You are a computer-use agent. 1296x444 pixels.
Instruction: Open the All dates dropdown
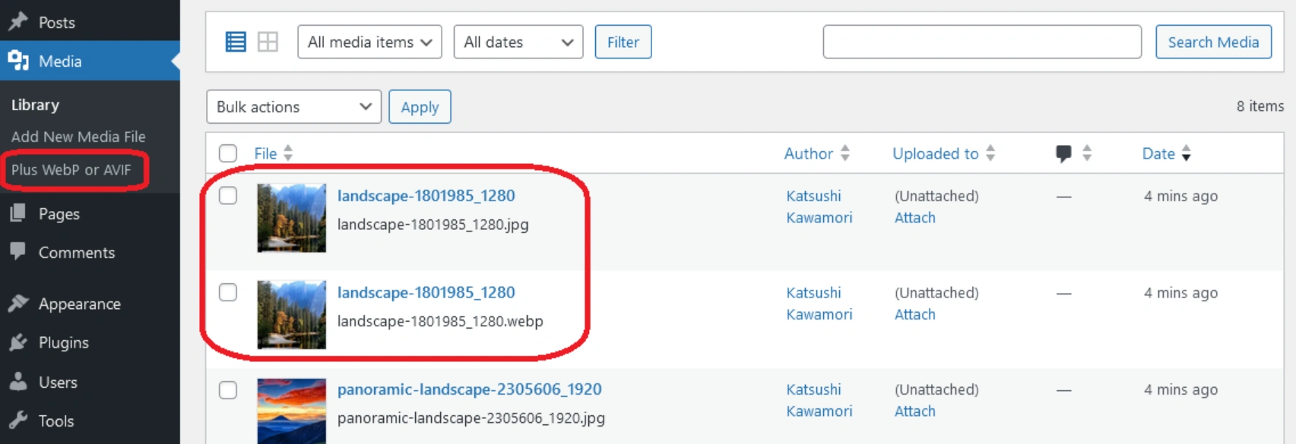point(518,42)
